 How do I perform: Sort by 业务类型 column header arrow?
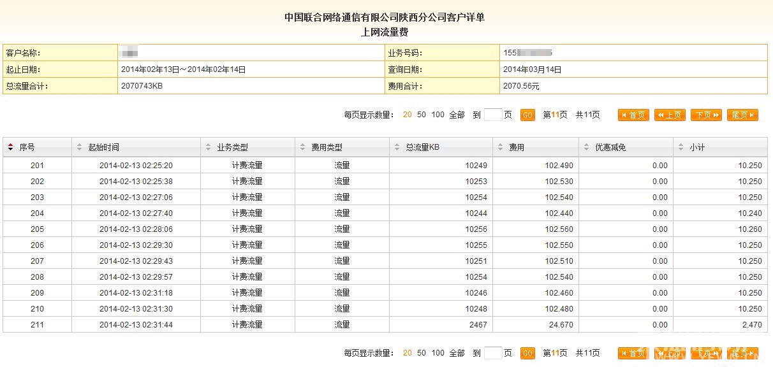tap(208, 147)
